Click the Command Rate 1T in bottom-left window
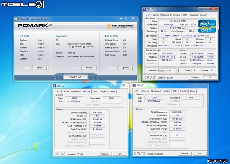This screenshot has width=230, height=164. point(97,136)
